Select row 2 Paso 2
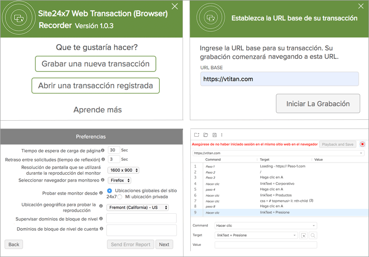 tap(279, 172)
